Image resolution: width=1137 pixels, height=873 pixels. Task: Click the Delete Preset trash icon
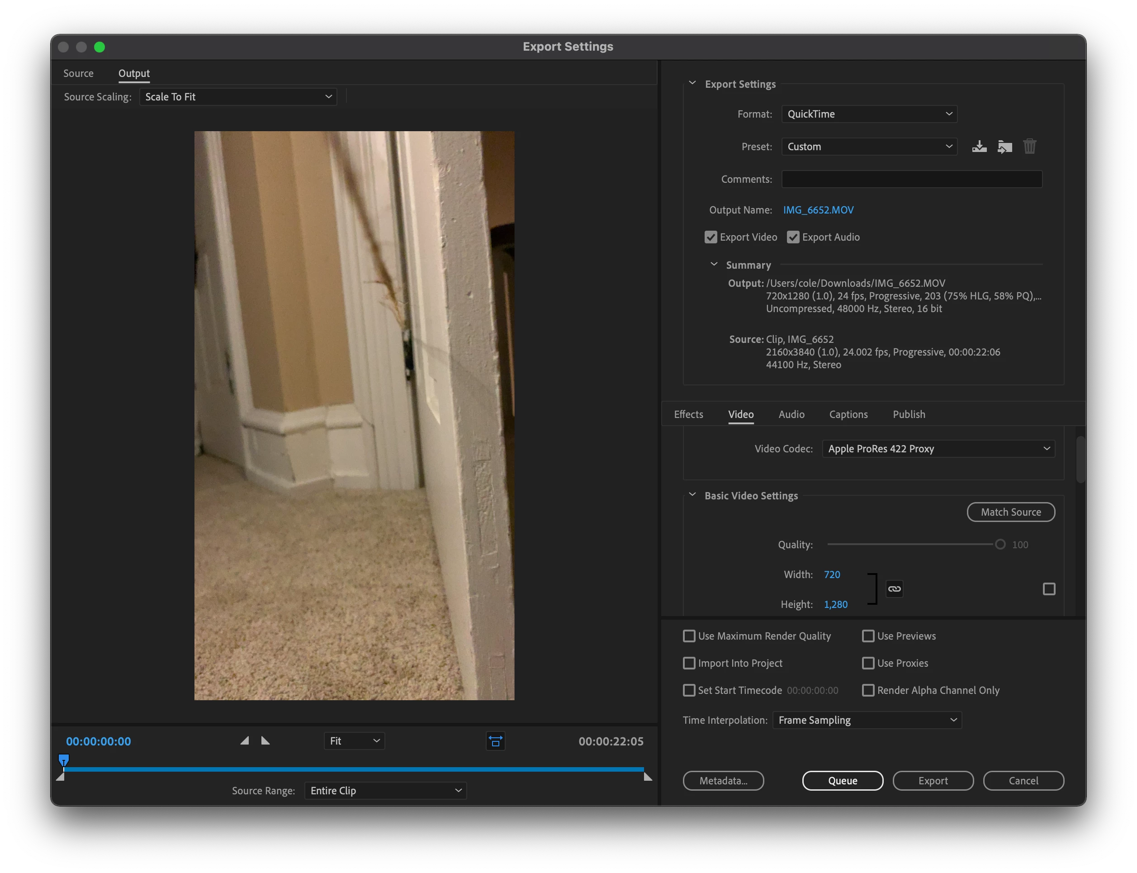(x=1029, y=147)
